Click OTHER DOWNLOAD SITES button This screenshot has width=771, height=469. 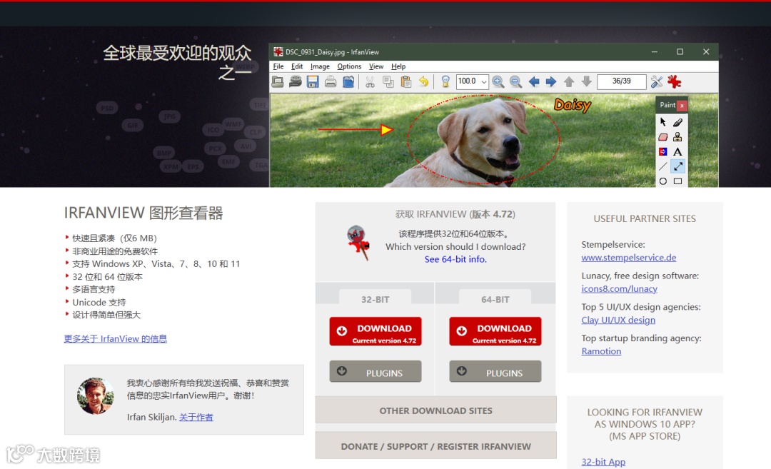(x=435, y=410)
